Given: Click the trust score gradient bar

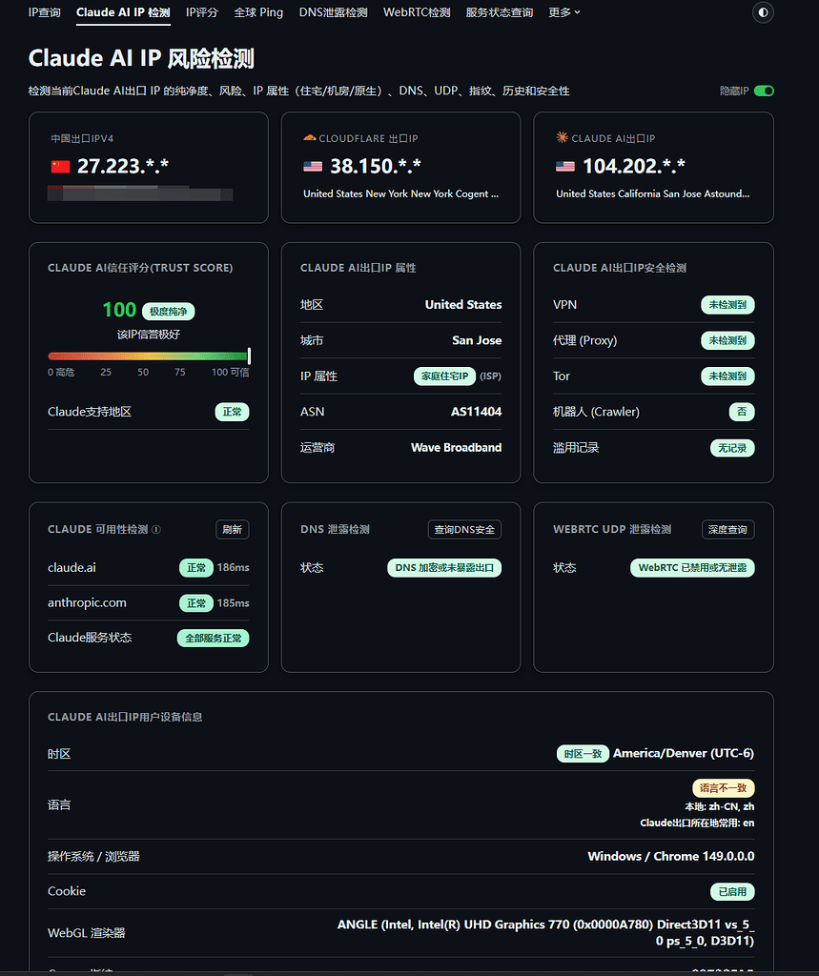Looking at the screenshot, I should click(x=149, y=356).
